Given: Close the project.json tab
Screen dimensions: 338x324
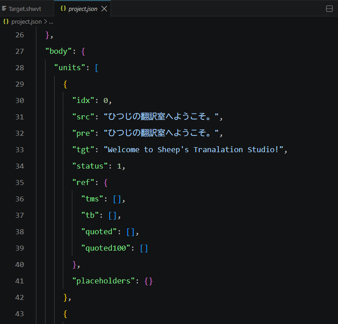Looking at the screenshot, I should [x=104, y=9].
